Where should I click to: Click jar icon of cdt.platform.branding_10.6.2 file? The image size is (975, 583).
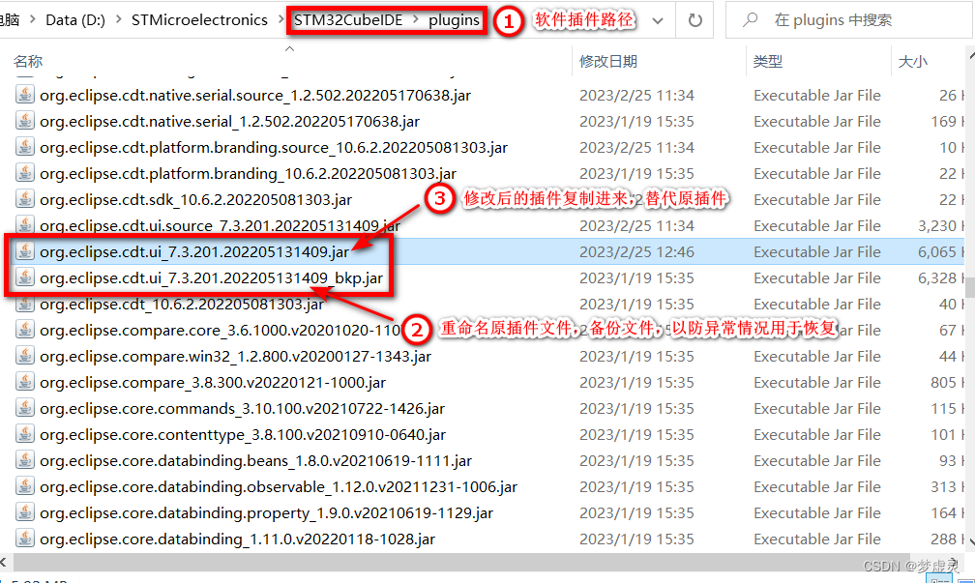pyautogui.click(x=25, y=173)
